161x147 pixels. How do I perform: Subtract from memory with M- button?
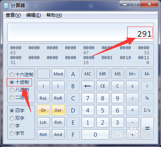[147, 74]
